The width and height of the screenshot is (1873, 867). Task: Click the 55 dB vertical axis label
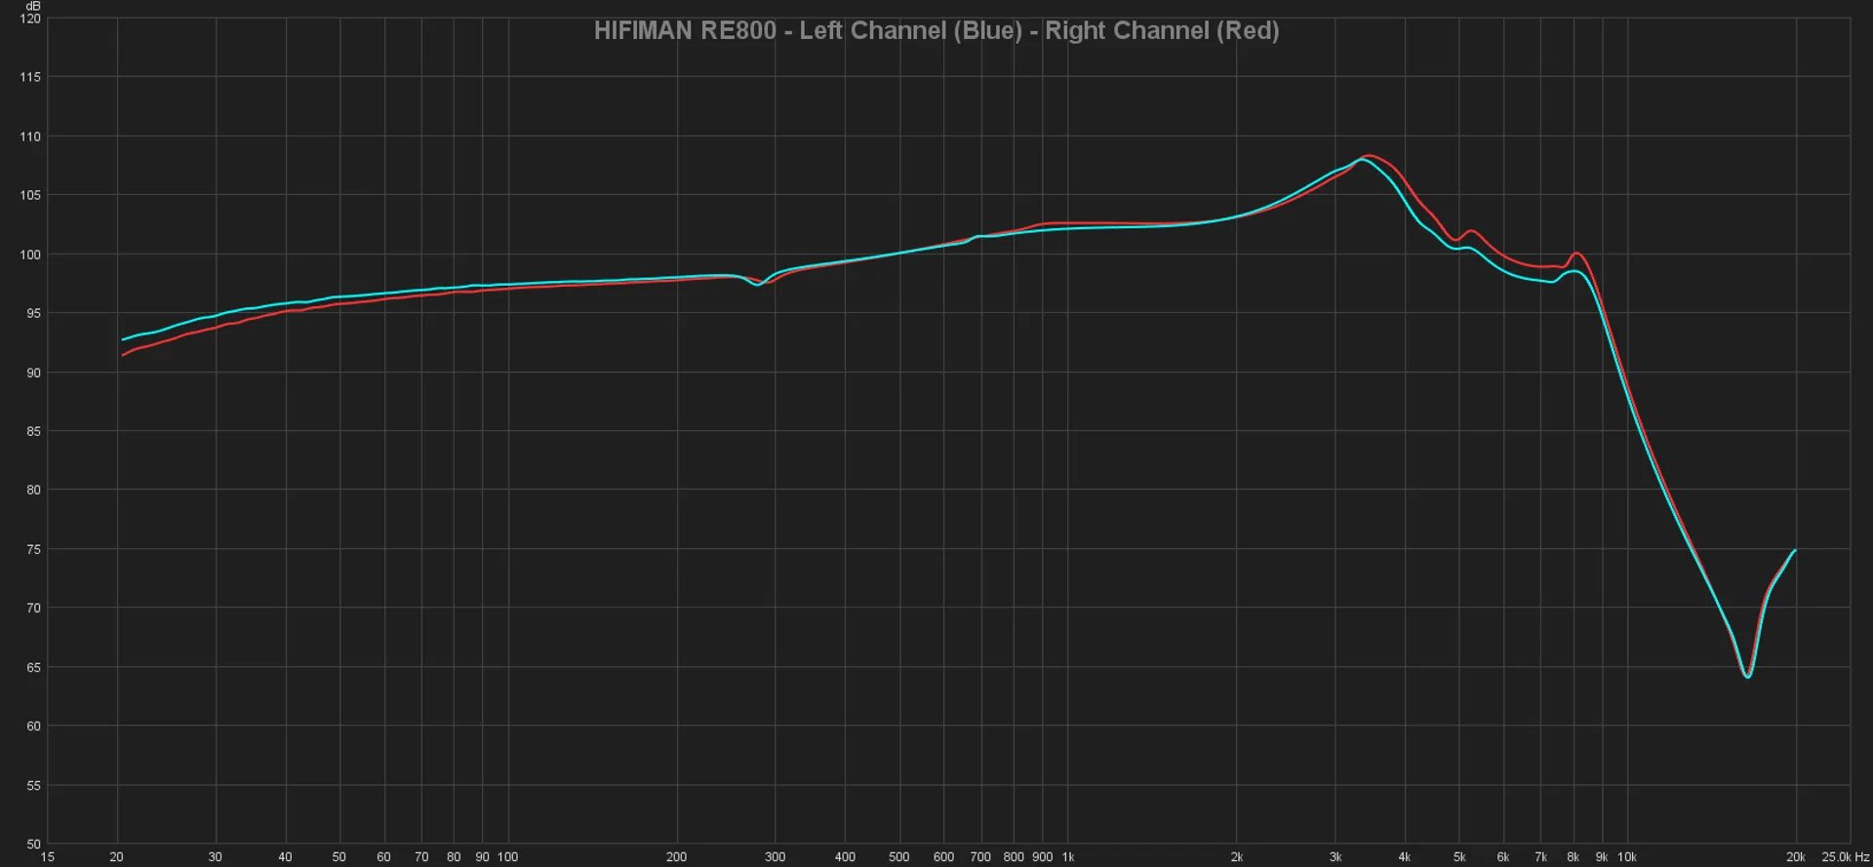pyautogui.click(x=33, y=785)
